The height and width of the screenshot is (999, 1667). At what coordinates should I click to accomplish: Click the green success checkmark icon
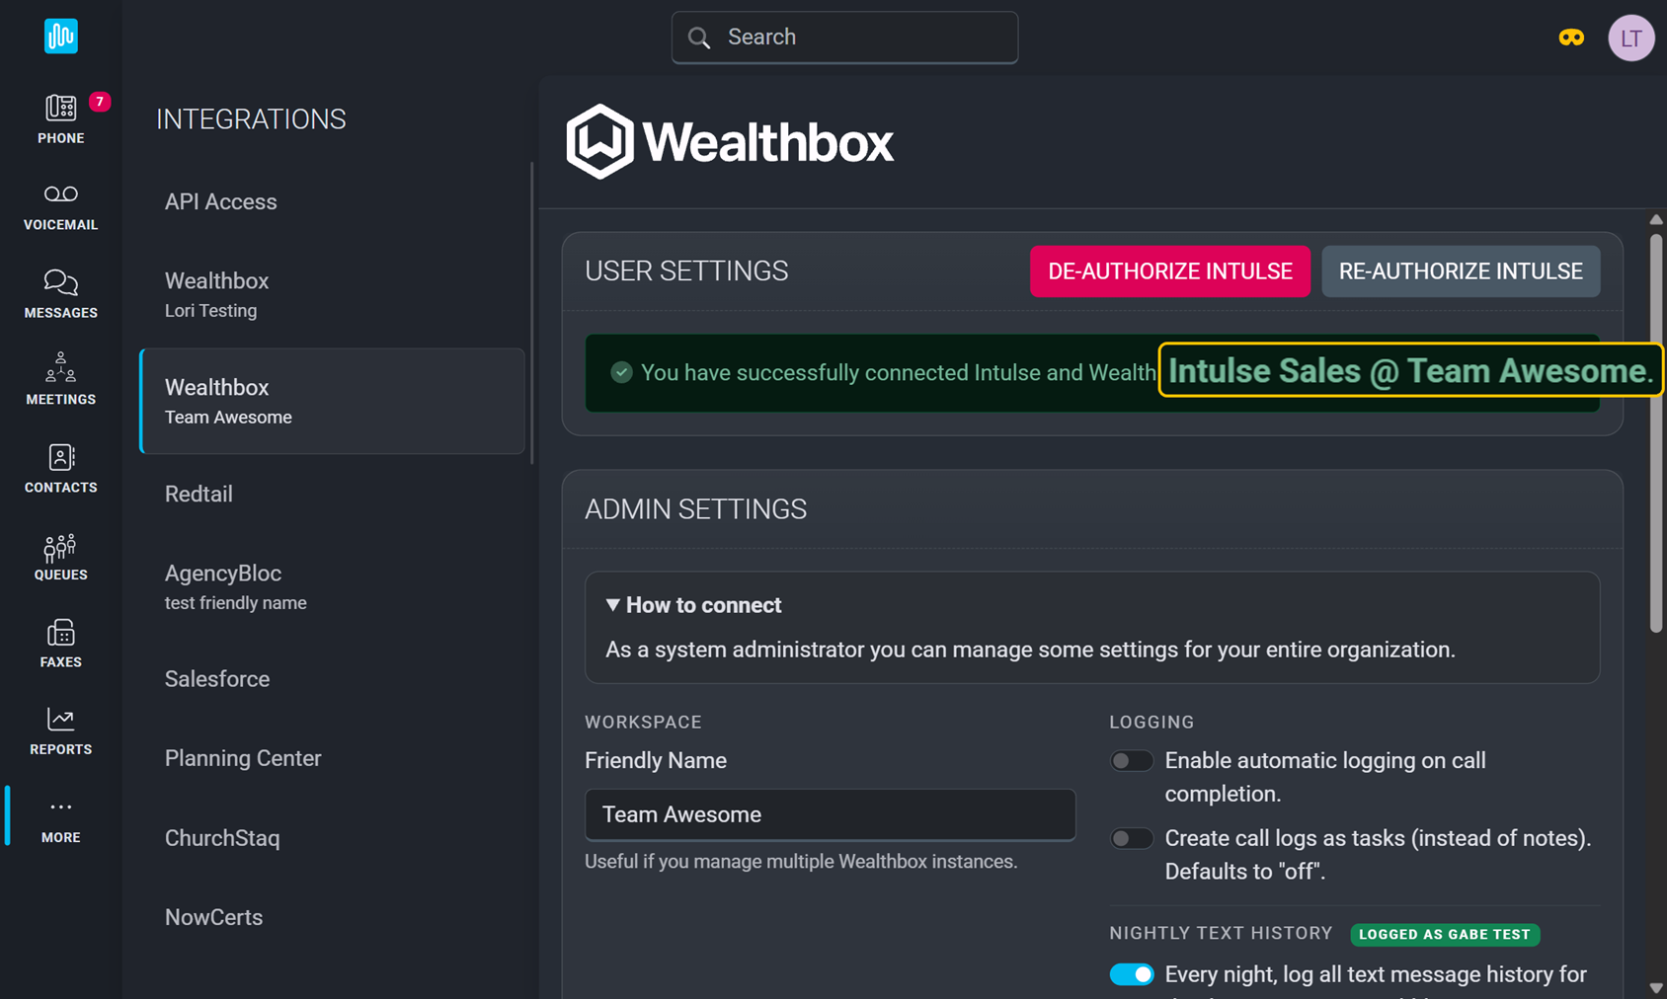[621, 372]
